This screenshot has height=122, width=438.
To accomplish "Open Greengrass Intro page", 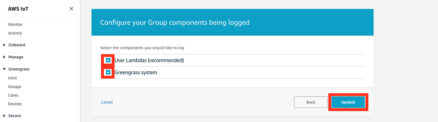I will 12,78.
